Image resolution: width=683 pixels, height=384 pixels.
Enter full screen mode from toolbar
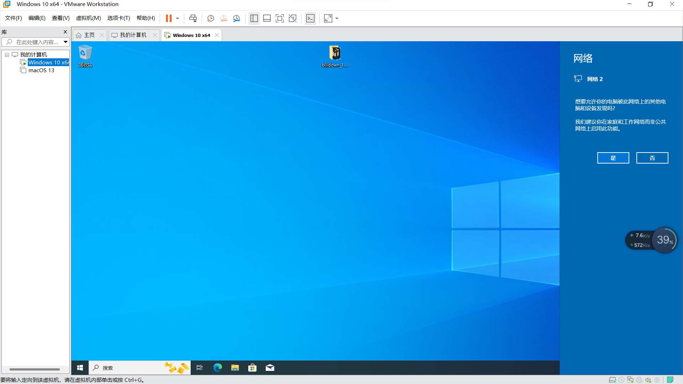tap(280, 18)
